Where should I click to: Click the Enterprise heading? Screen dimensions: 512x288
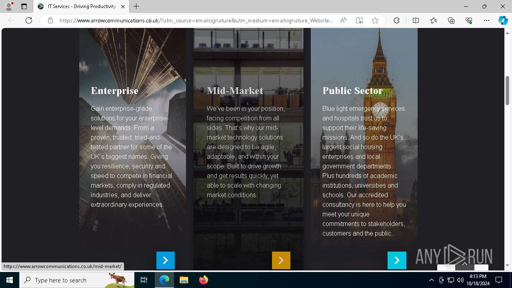(x=114, y=91)
